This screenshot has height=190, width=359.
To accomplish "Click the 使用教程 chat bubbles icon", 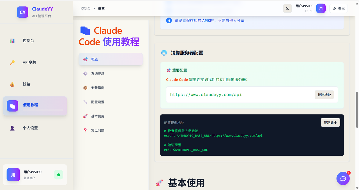I will click(x=12, y=106).
